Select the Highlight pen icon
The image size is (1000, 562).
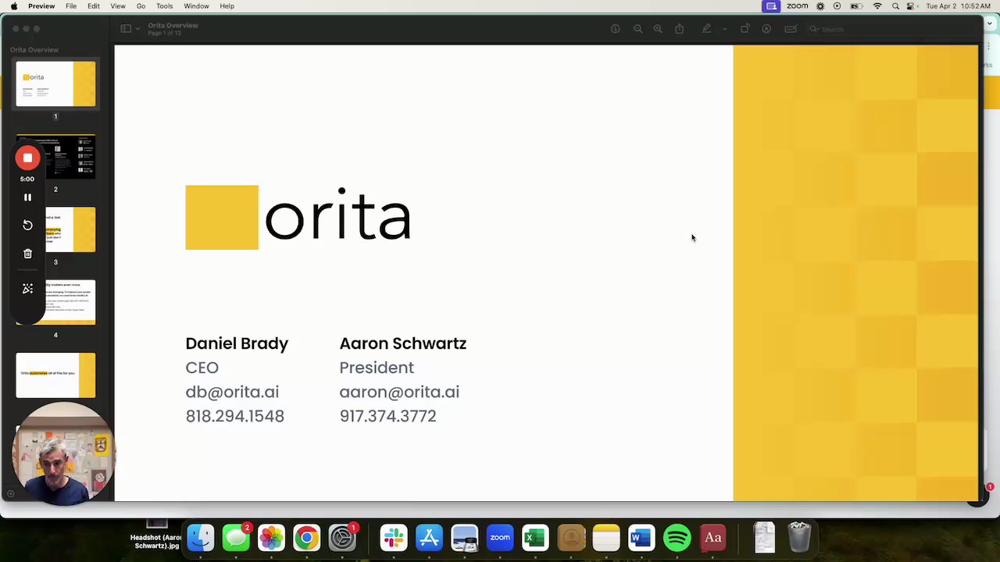706,29
